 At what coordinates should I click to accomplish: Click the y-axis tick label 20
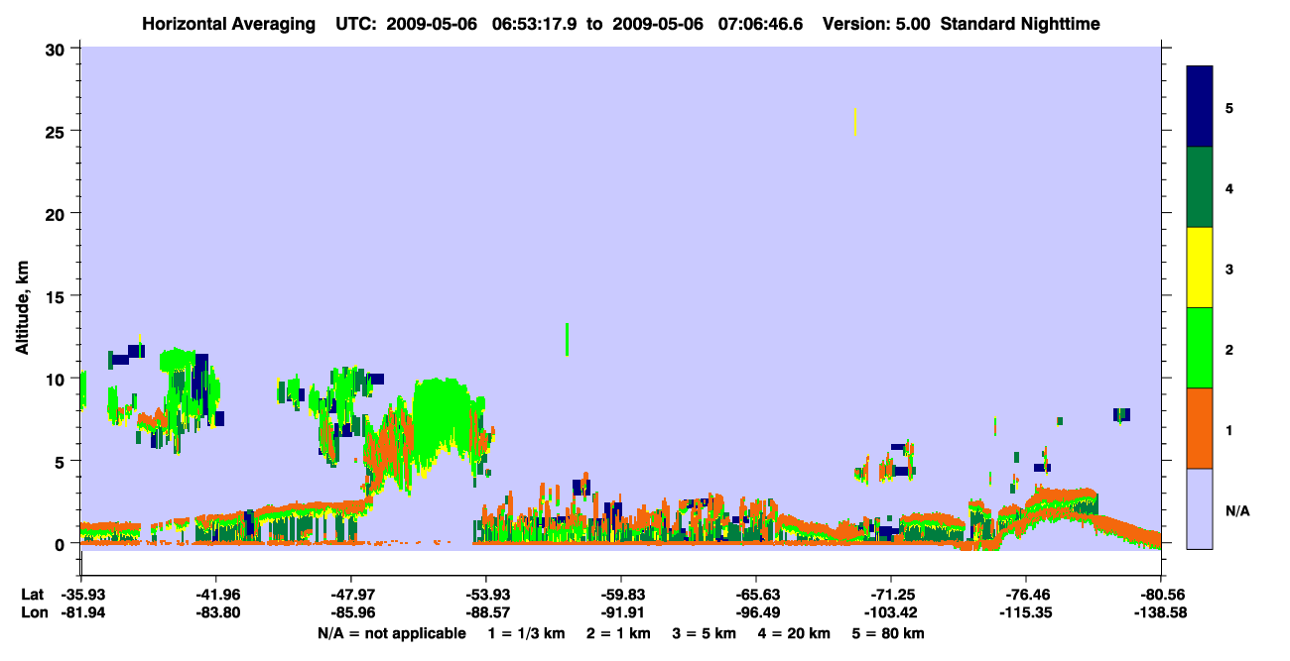[x=58, y=214]
